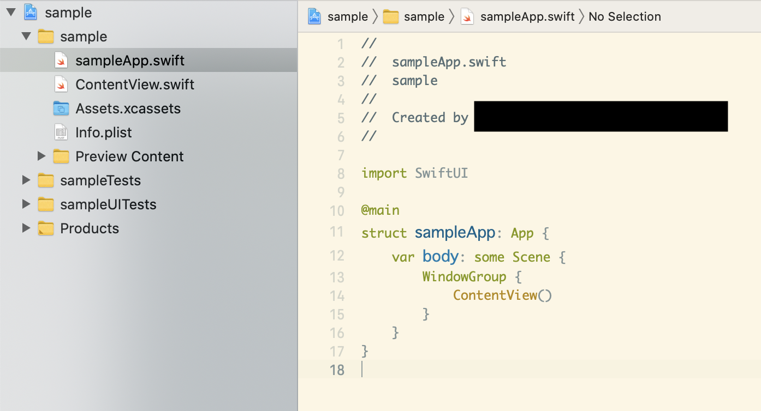Expand the sampleTests group triangle
Image resolution: width=761 pixels, height=411 pixels.
coord(26,180)
